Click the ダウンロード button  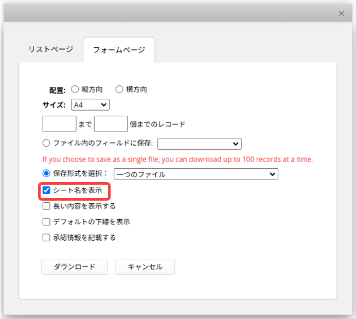click(x=75, y=267)
